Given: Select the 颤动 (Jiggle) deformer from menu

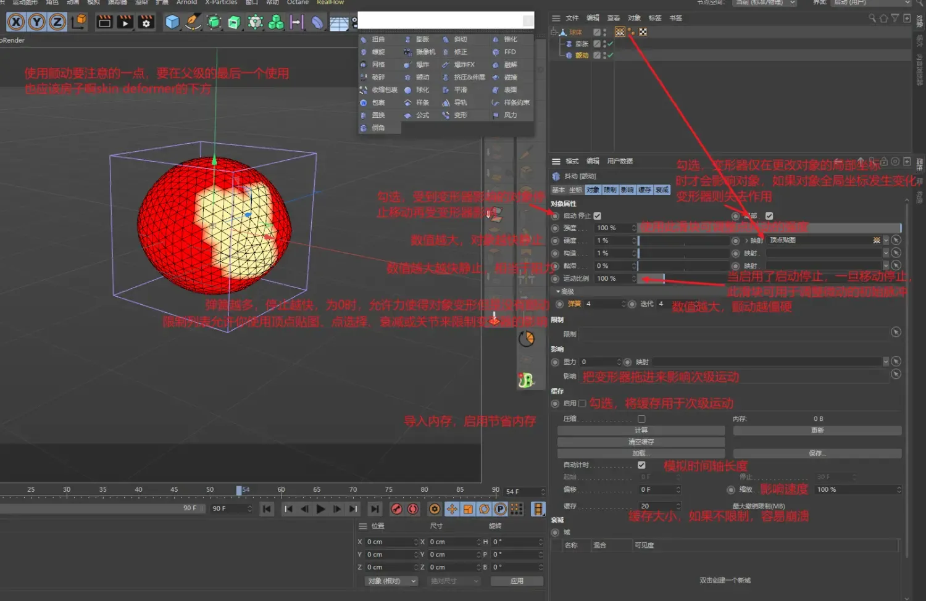Looking at the screenshot, I should pyautogui.click(x=423, y=77).
